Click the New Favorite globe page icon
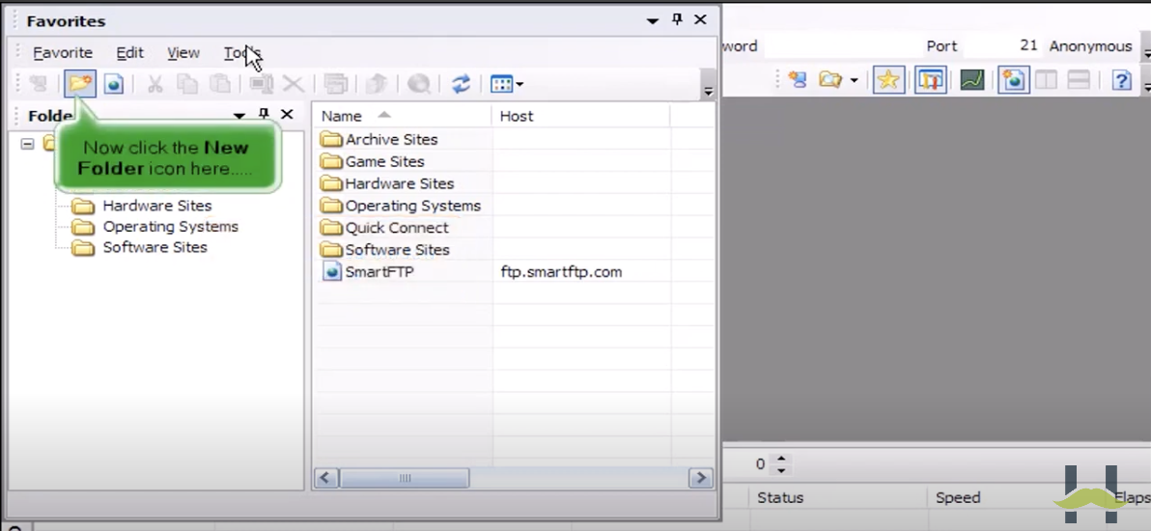The image size is (1151, 531). point(113,84)
